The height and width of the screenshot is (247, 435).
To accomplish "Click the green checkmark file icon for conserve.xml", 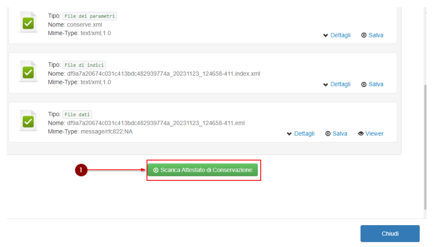I will point(28,23).
